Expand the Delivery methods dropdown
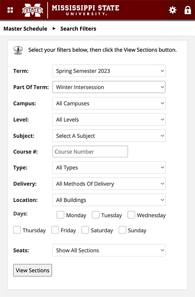The width and height of the screenshot is (195, 297). 109,184
